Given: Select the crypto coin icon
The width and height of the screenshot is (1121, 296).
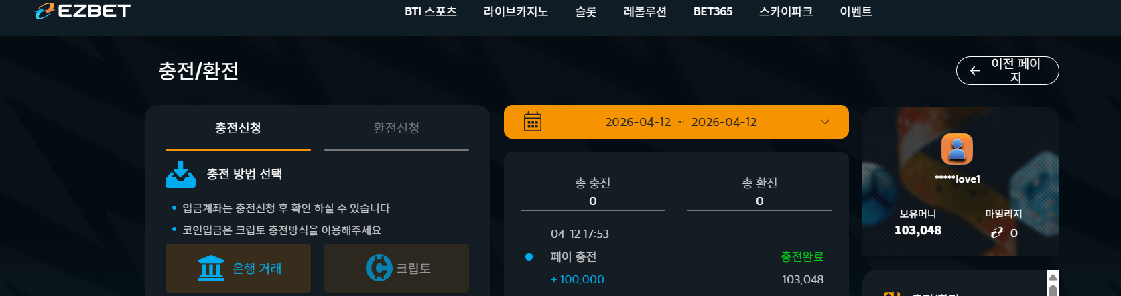Looking at the screenshot, I should (379, 268).
